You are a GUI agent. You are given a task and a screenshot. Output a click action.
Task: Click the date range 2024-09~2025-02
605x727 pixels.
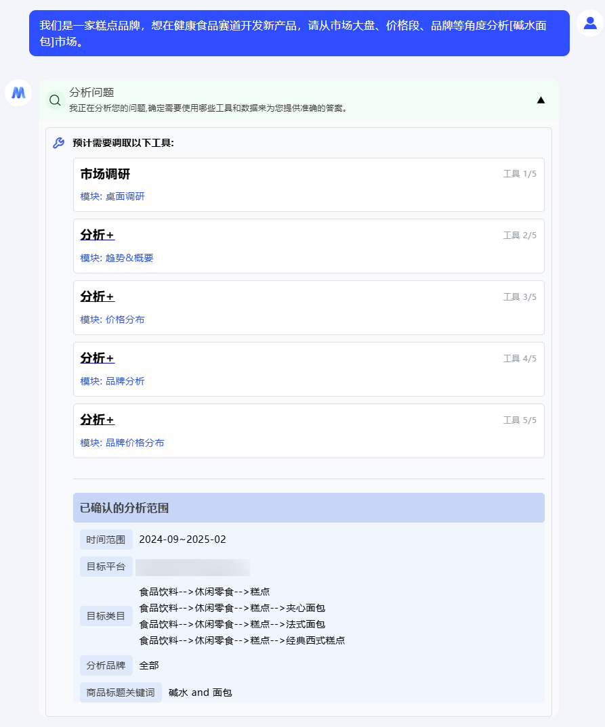(182, 539)
